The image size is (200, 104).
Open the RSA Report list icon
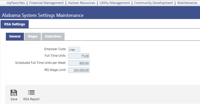31,93
